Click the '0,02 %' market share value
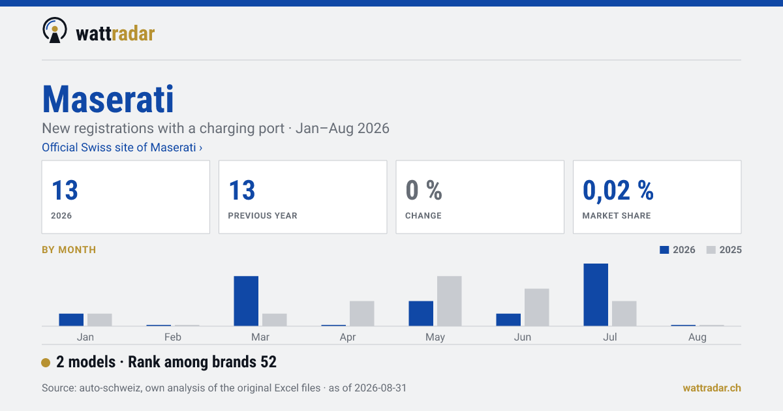This screenshot has height=411, width=783. [x=618, y=190]
